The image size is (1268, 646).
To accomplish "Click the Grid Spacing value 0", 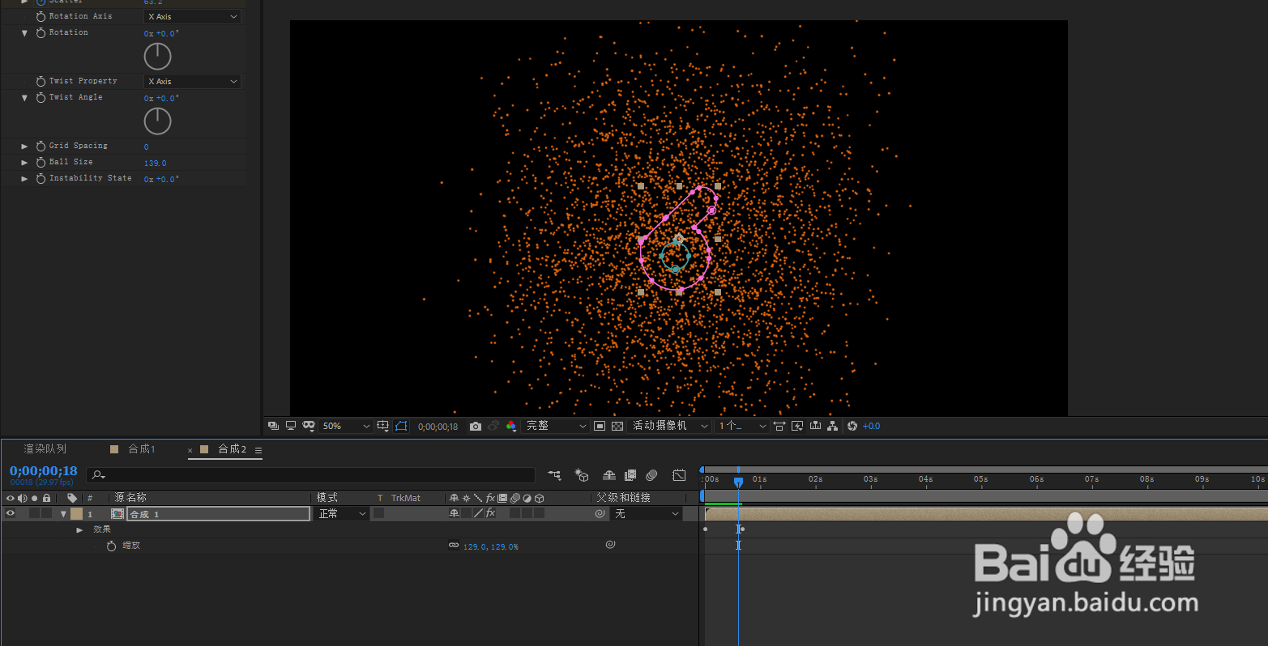I will tap(146, 147).
